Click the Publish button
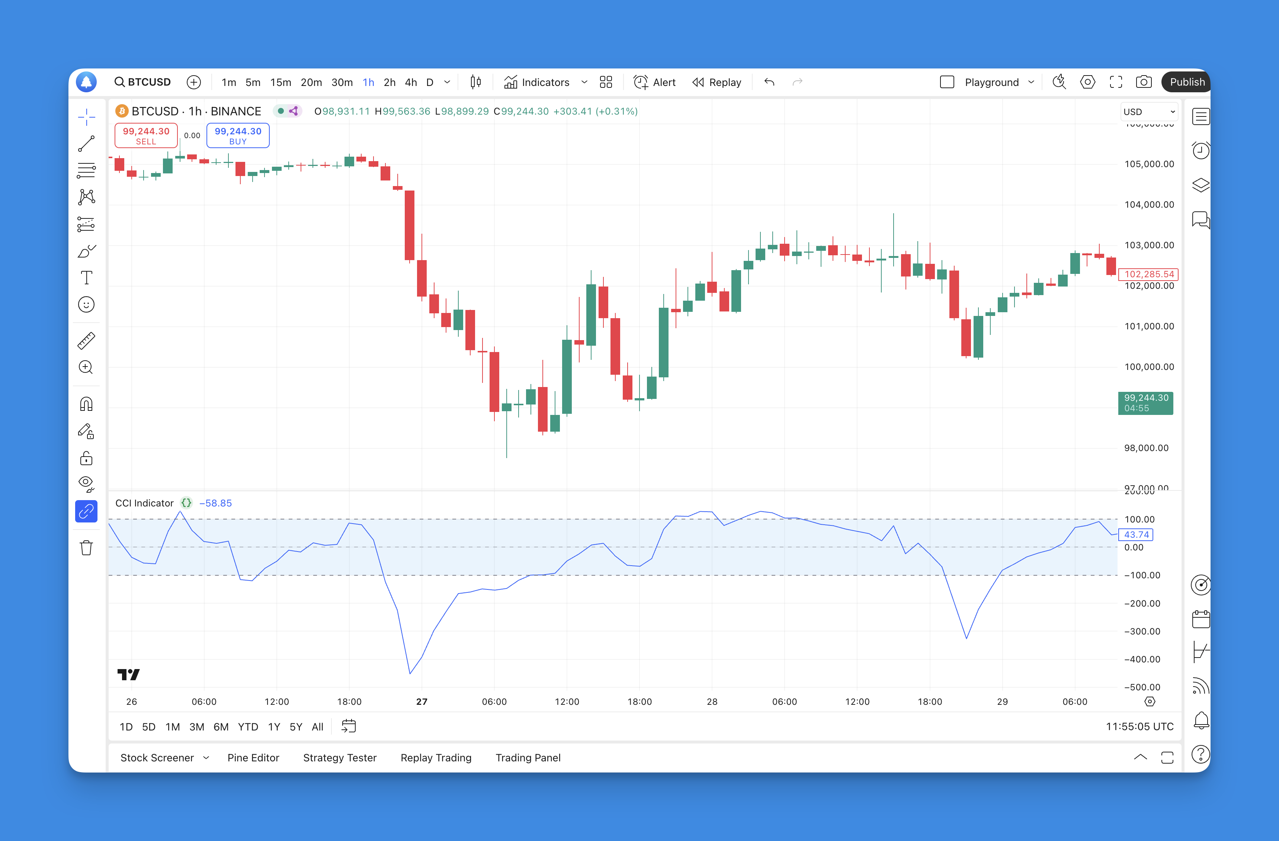This screenshot has width=1279, height=841. click(x=1187, y=81)
